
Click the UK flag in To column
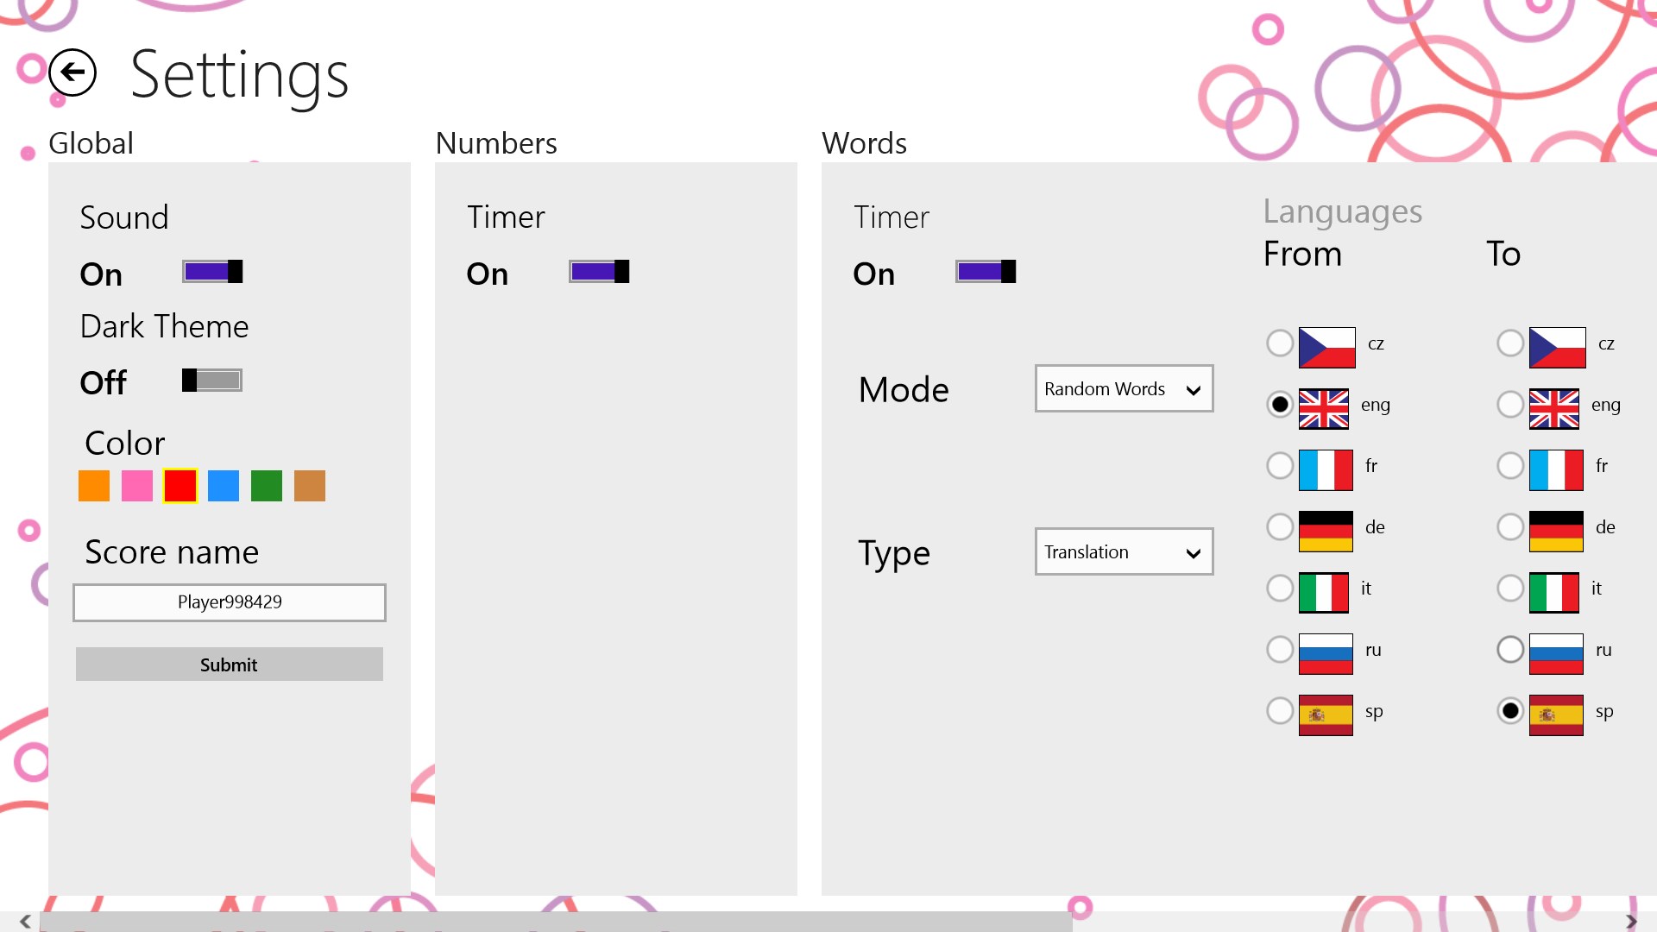tap(1553, 408)
